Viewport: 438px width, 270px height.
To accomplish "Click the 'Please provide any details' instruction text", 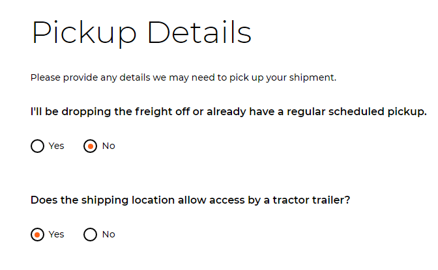I will (x=183, y=78).
